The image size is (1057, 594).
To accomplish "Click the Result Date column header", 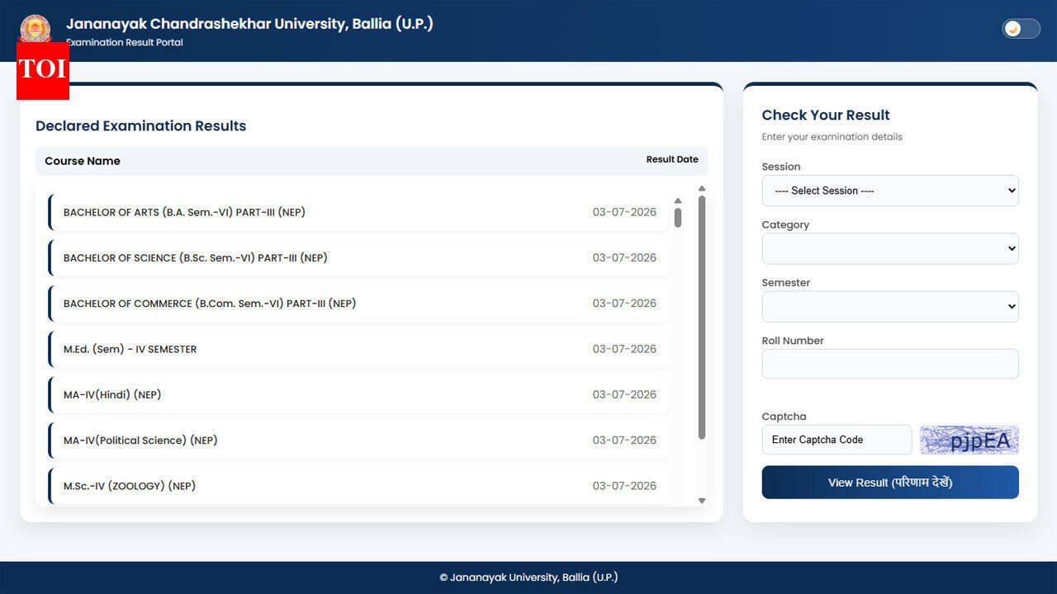I will click(x=672, y=159).
